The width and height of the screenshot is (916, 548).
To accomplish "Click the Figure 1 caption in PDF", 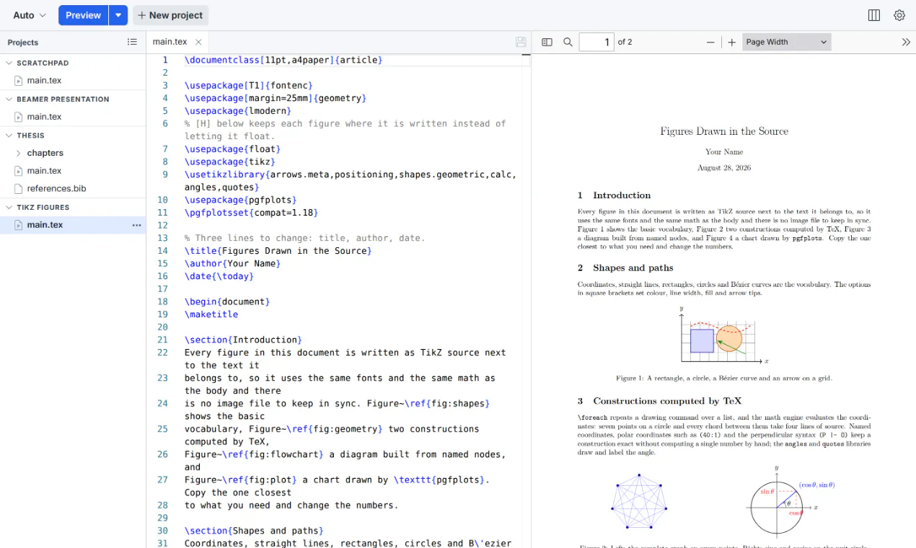I will tap(724, 378).
